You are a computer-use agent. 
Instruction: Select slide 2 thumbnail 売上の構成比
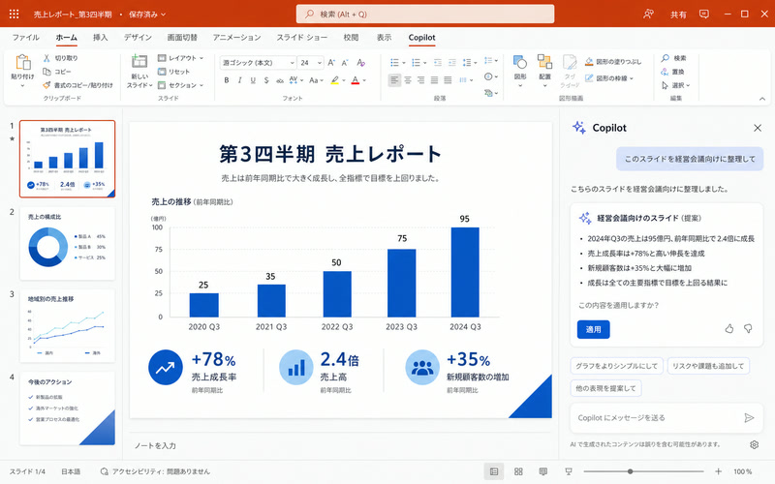click(67, 244)
